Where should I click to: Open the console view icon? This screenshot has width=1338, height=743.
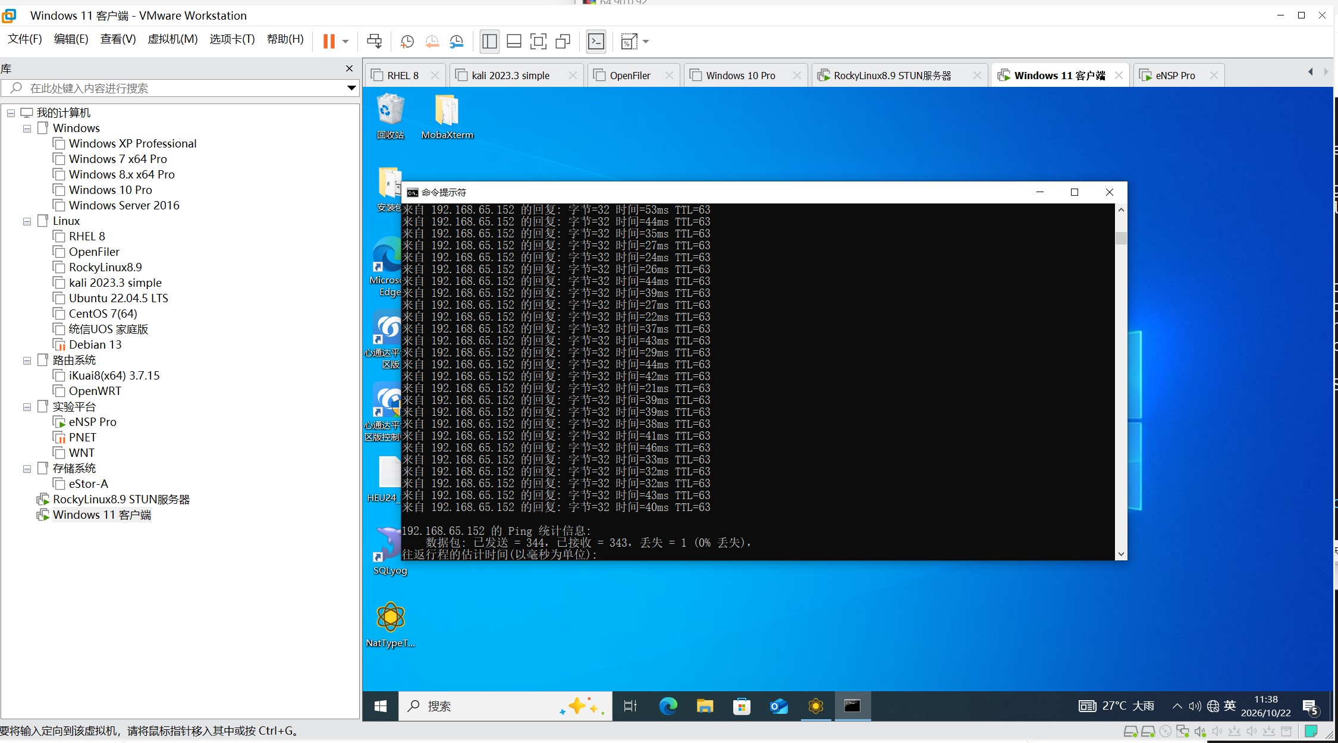pos(596,42)
